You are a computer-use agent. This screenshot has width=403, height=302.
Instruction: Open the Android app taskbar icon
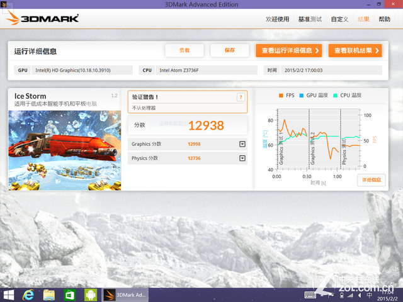coord(91,295)
